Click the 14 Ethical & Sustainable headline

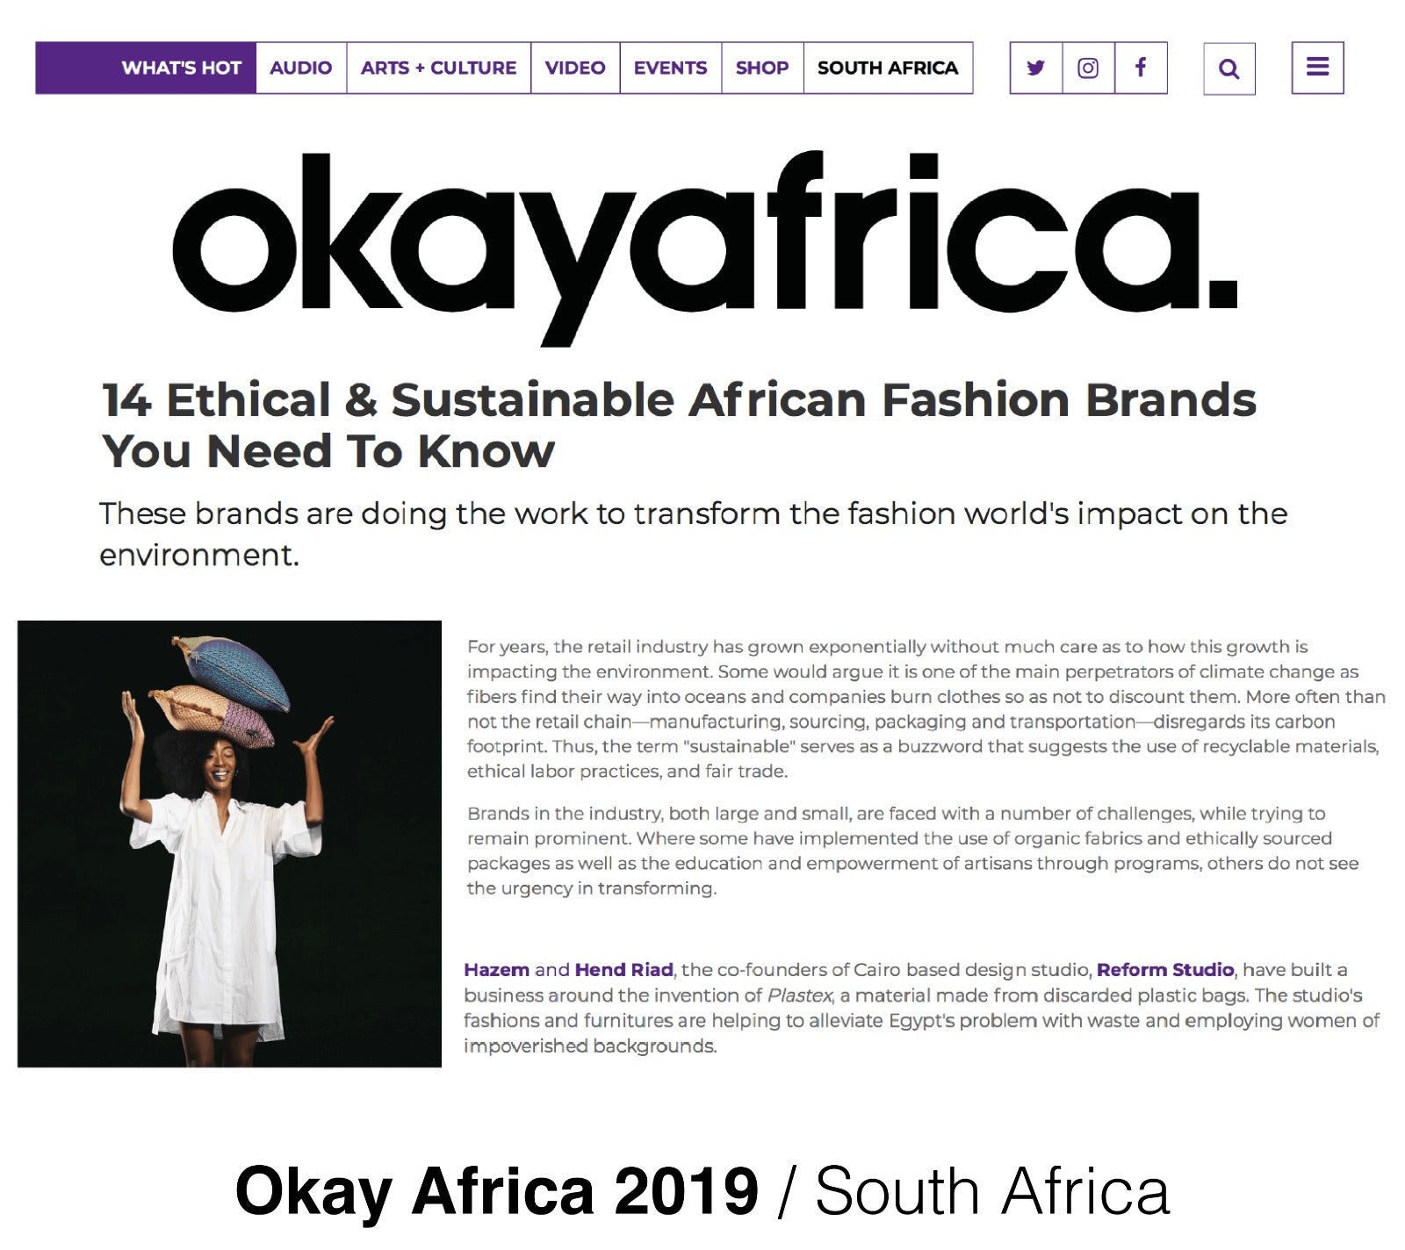pyautogui.click(x=678, y=425)
